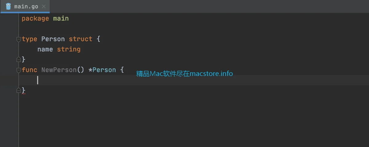Click the main package name
Viewport: 369px width, 147px height.
61,18
